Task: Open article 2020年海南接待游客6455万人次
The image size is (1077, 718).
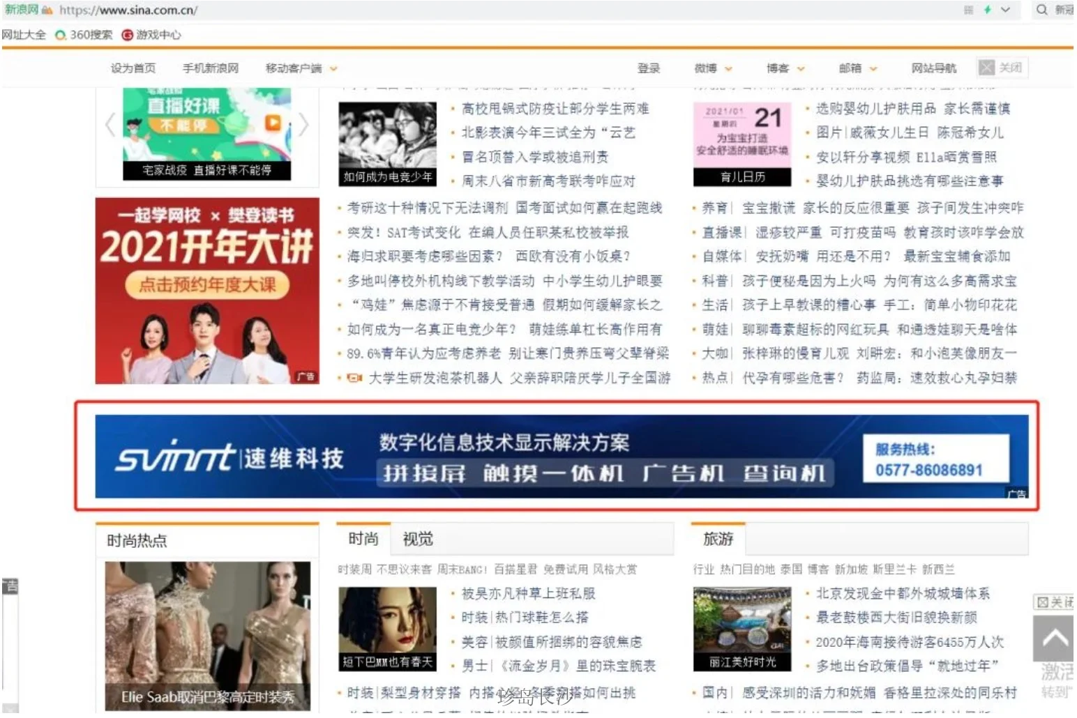Action: pos(910,642)
